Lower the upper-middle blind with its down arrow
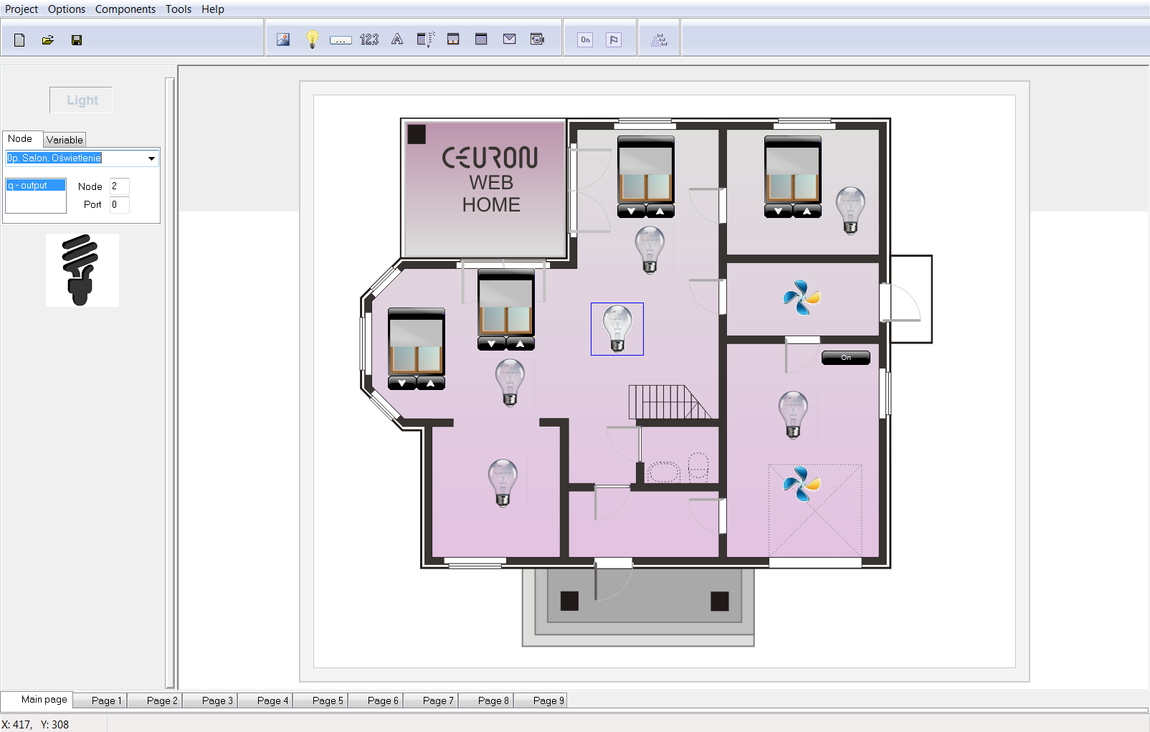The width and height of the screenshot is (1150, 732). pos(632,211)
